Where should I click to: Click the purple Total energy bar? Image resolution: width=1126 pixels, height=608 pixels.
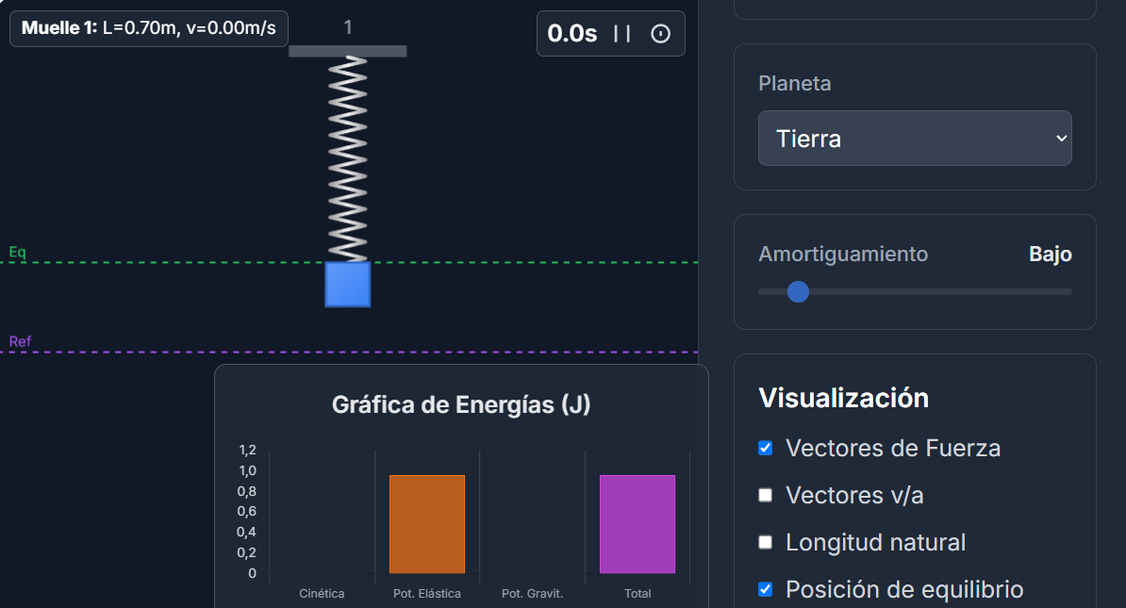click(x=638, y=524)
